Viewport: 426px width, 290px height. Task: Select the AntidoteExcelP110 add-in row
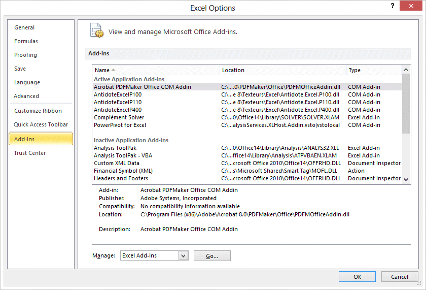[x=246, y=102]
